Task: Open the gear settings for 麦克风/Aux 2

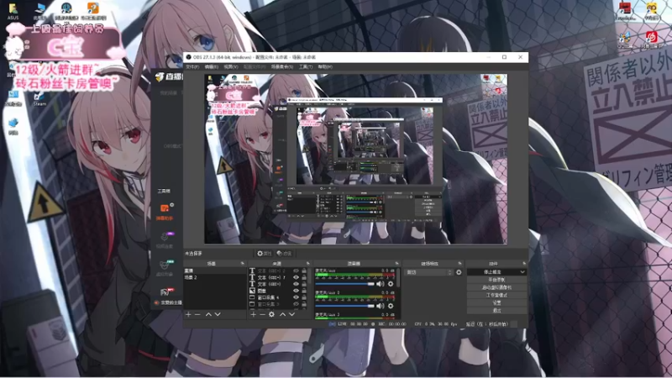Action: click(x=391, y=306)
